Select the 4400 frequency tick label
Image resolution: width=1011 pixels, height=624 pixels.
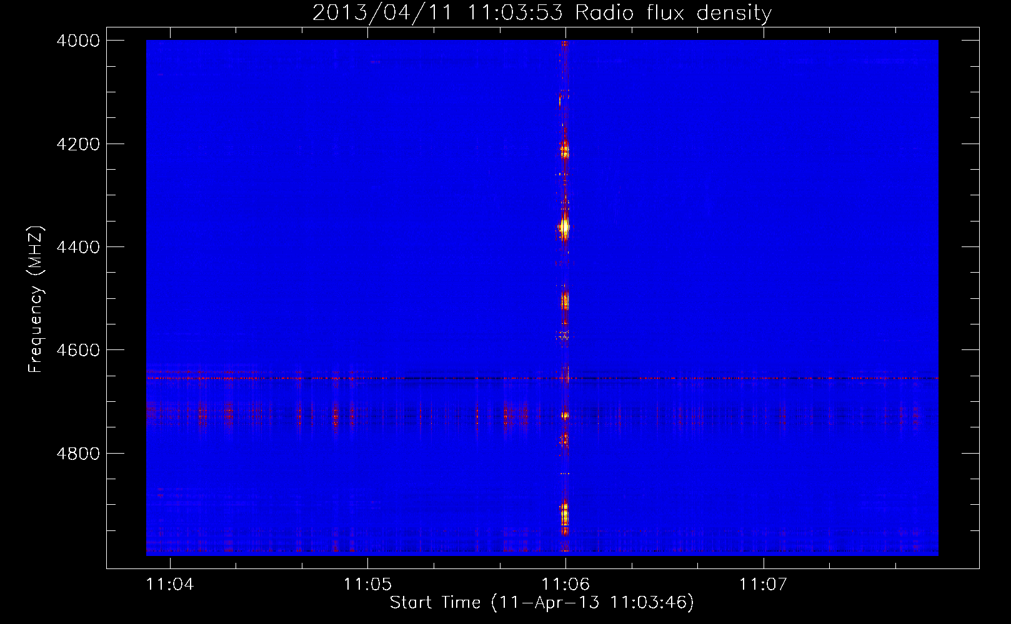(78, 247)
